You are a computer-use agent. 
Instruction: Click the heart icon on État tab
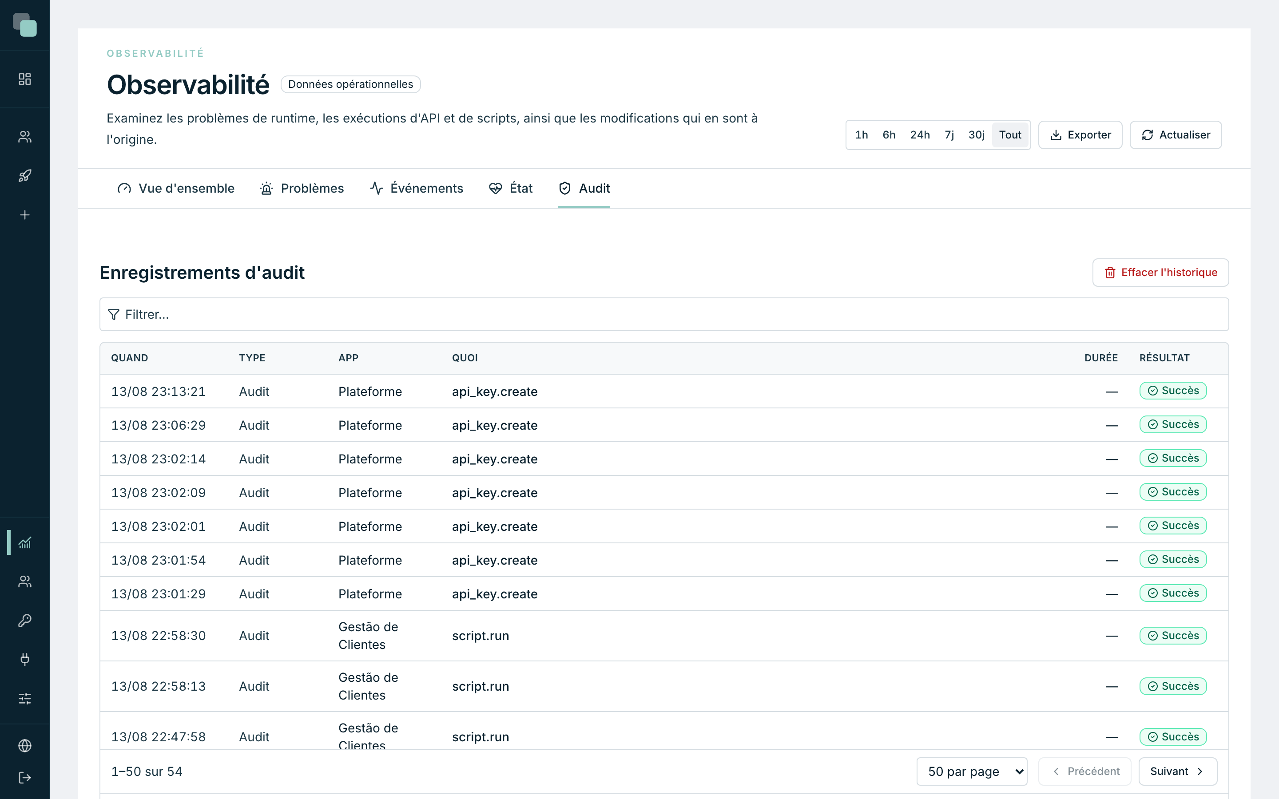[495, 189]
